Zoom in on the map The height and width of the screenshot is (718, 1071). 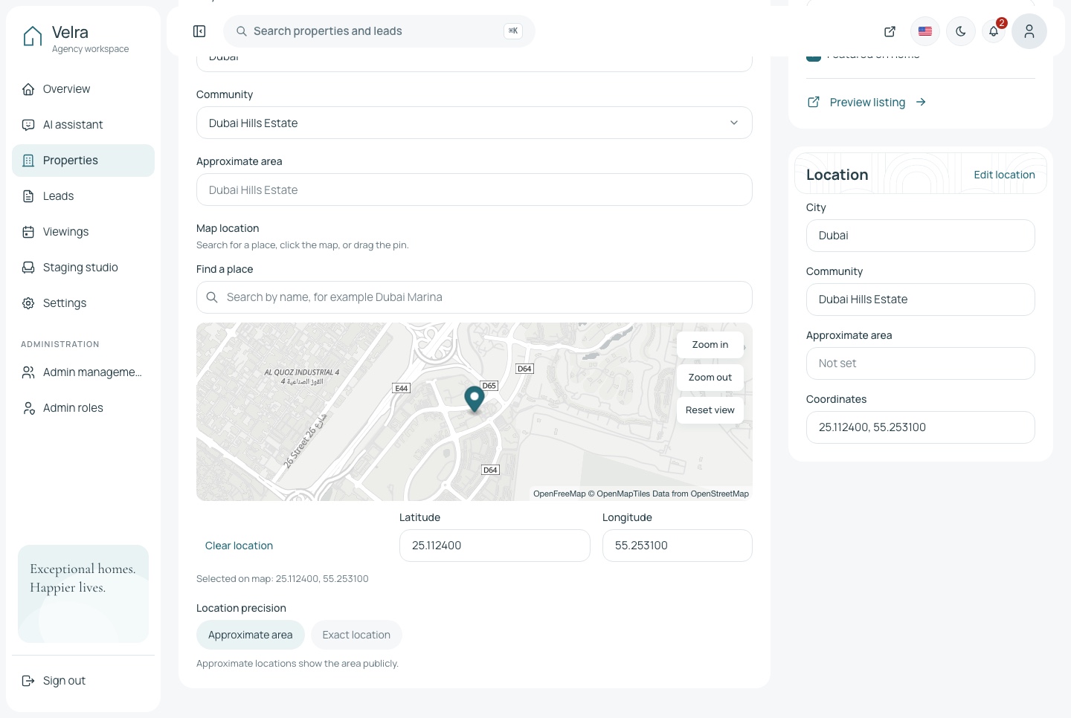coord(710,345)
